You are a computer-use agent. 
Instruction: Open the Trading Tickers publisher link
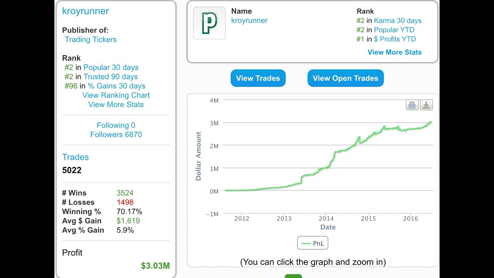click(x=91, y=39)
